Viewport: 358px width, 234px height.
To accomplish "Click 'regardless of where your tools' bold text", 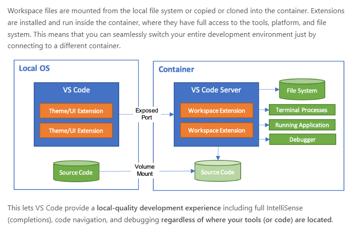I will point(211,220).
